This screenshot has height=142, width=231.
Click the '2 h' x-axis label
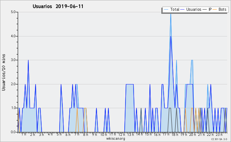pyautogui.click(x=33, y=134)
